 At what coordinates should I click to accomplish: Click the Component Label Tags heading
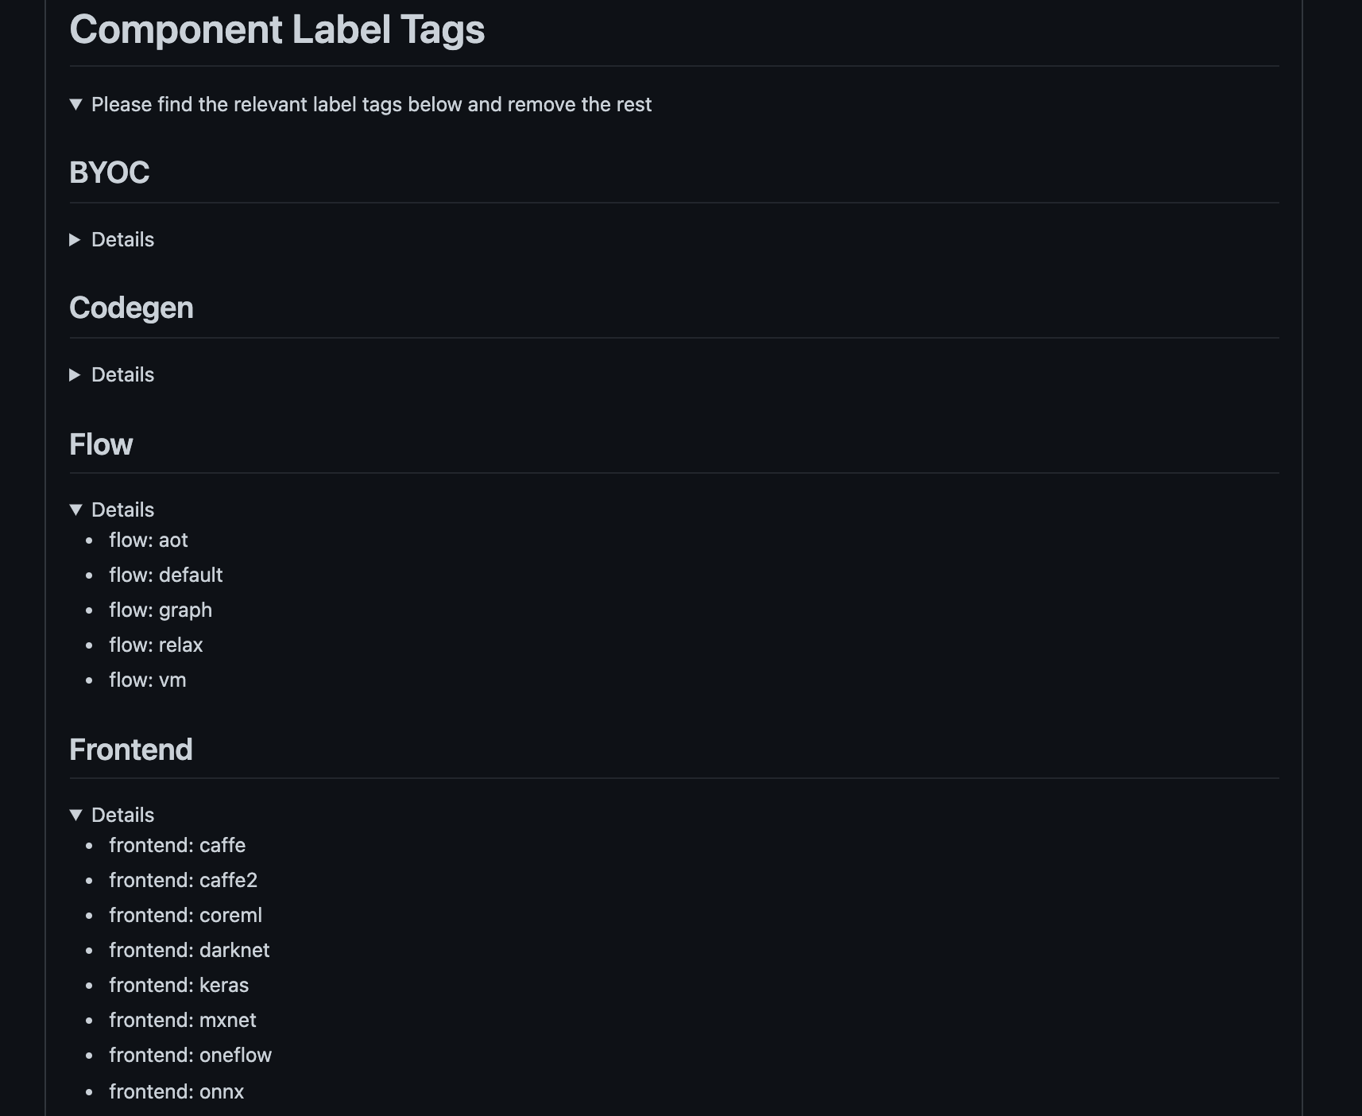pos(277,30)
